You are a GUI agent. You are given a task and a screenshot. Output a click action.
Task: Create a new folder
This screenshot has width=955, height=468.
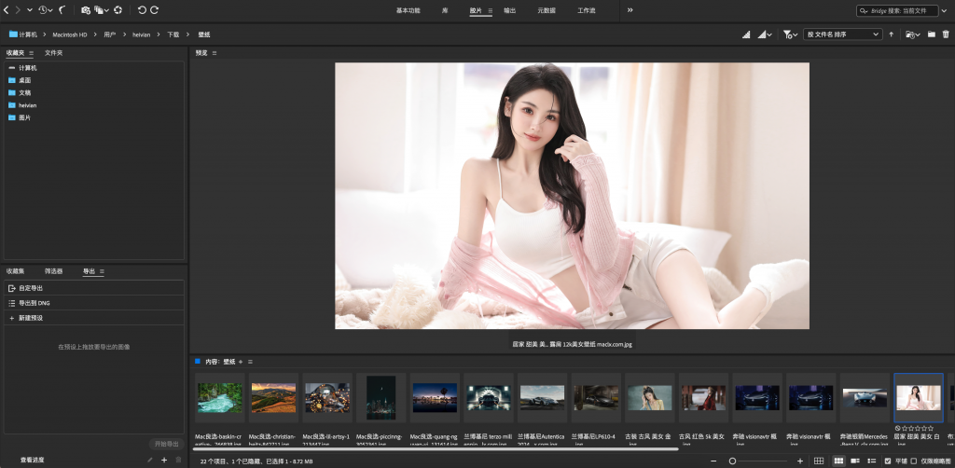pyautogui.click(x=932, y=34)
